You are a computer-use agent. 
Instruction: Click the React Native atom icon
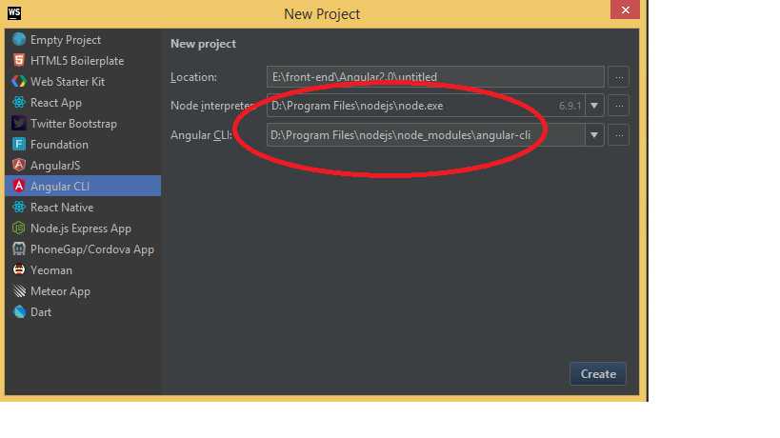(x=19, y=207)
